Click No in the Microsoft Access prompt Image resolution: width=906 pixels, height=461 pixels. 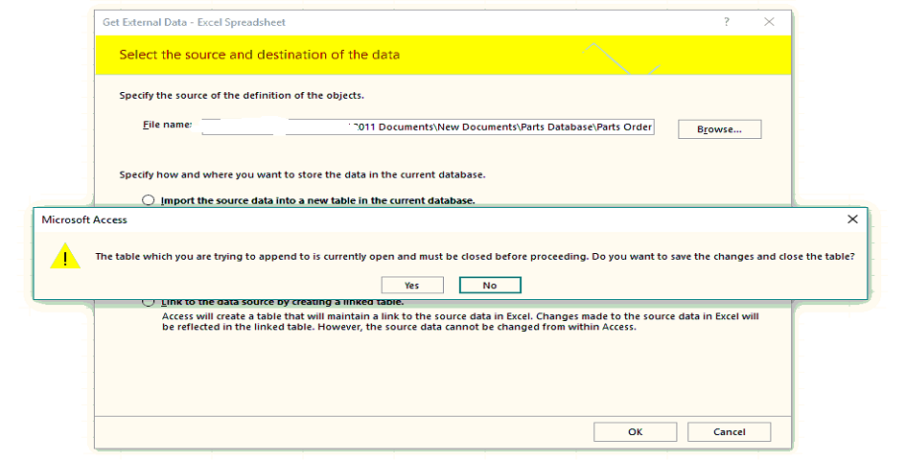tap(490, 286)
